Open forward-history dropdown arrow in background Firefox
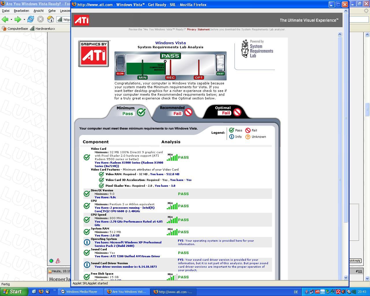 click(24, 20)
